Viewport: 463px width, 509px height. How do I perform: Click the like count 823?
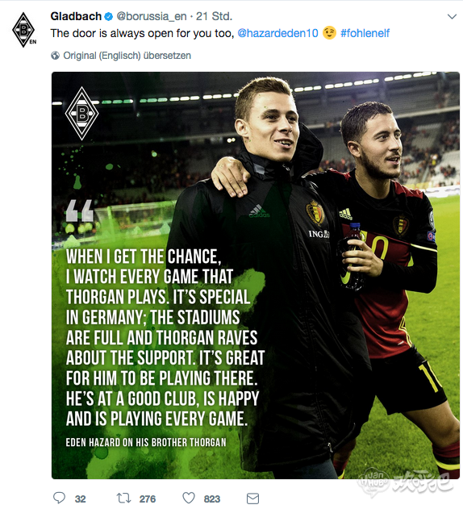pyautogui.click(x=211, y=499)
